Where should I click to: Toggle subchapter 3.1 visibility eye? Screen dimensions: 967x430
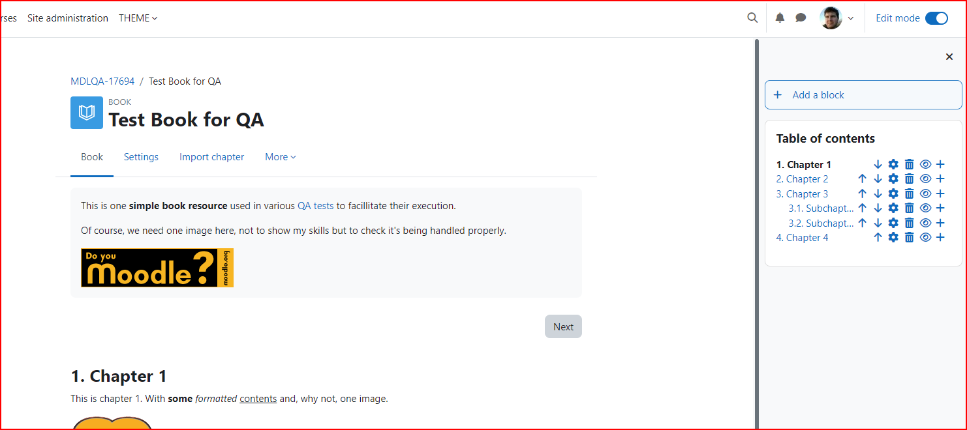[925, 208]
